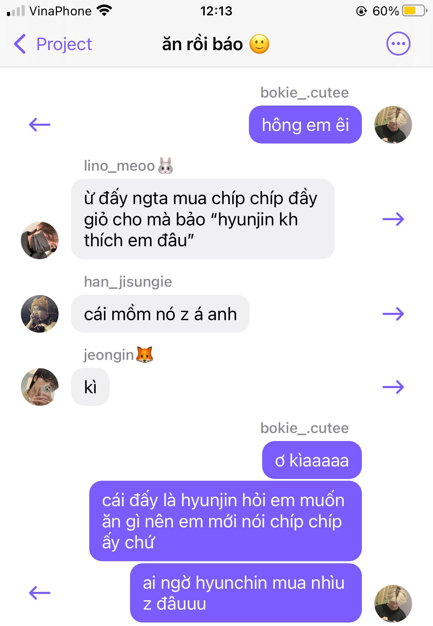Tap bokie_.cutee avatar near top message
The width and height of the screenshot is (433, 626).
point(393,124)
